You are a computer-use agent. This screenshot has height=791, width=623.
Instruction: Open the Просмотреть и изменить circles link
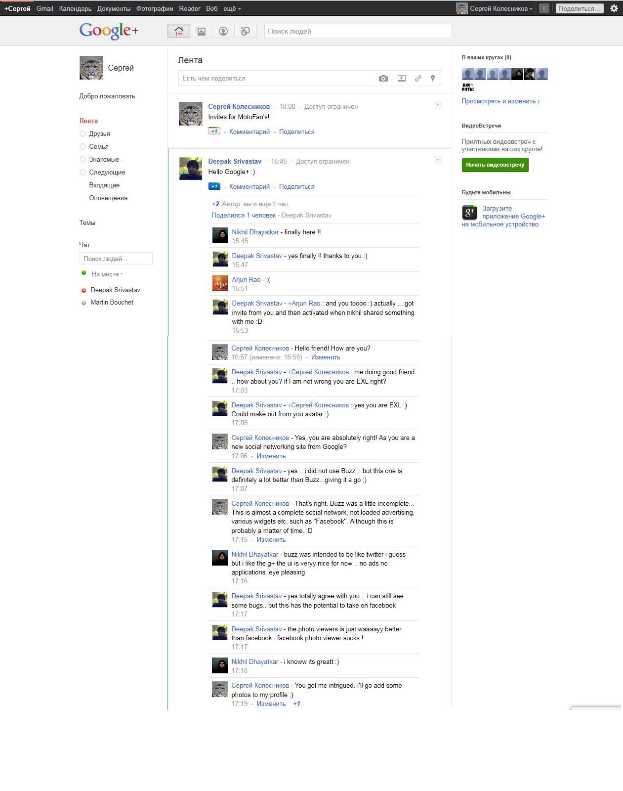click(500, 101)
